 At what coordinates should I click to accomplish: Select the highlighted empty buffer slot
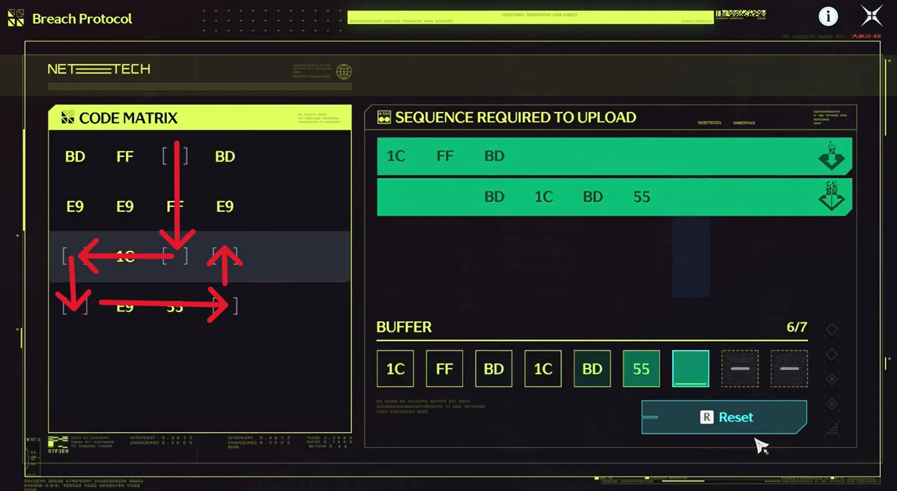[691, 368]
